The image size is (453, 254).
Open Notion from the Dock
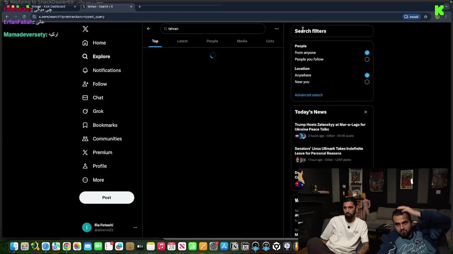[235, 246]
